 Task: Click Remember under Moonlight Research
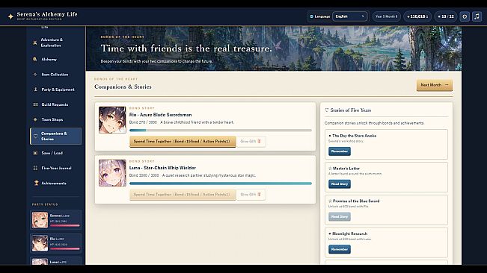340,249
